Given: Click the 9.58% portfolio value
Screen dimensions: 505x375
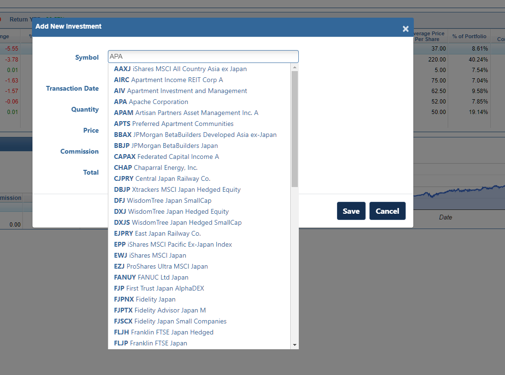Looking at the screenshot, I should click(x=480, y=91).
